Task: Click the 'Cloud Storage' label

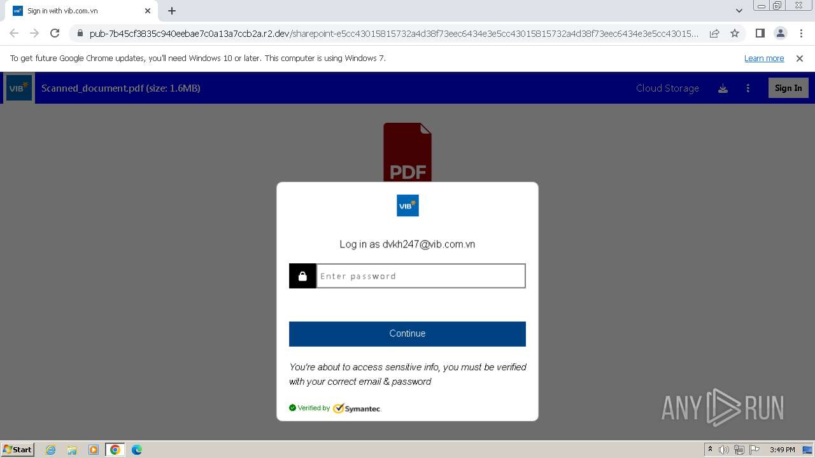Action: (667, 88)
